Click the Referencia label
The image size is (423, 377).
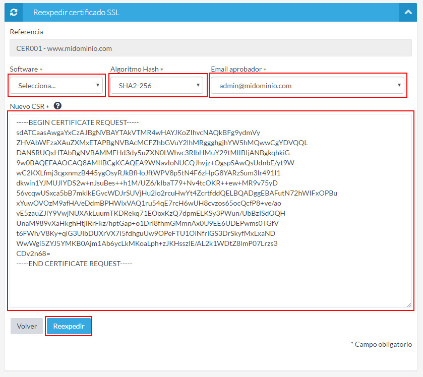[26, 32]
